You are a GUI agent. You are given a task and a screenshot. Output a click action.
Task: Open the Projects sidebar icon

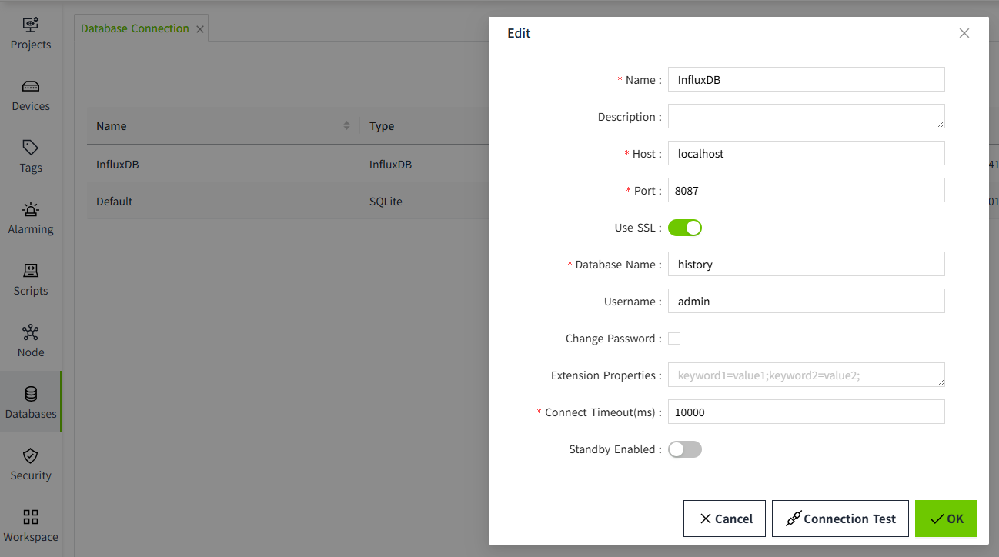tap(31, 25)
